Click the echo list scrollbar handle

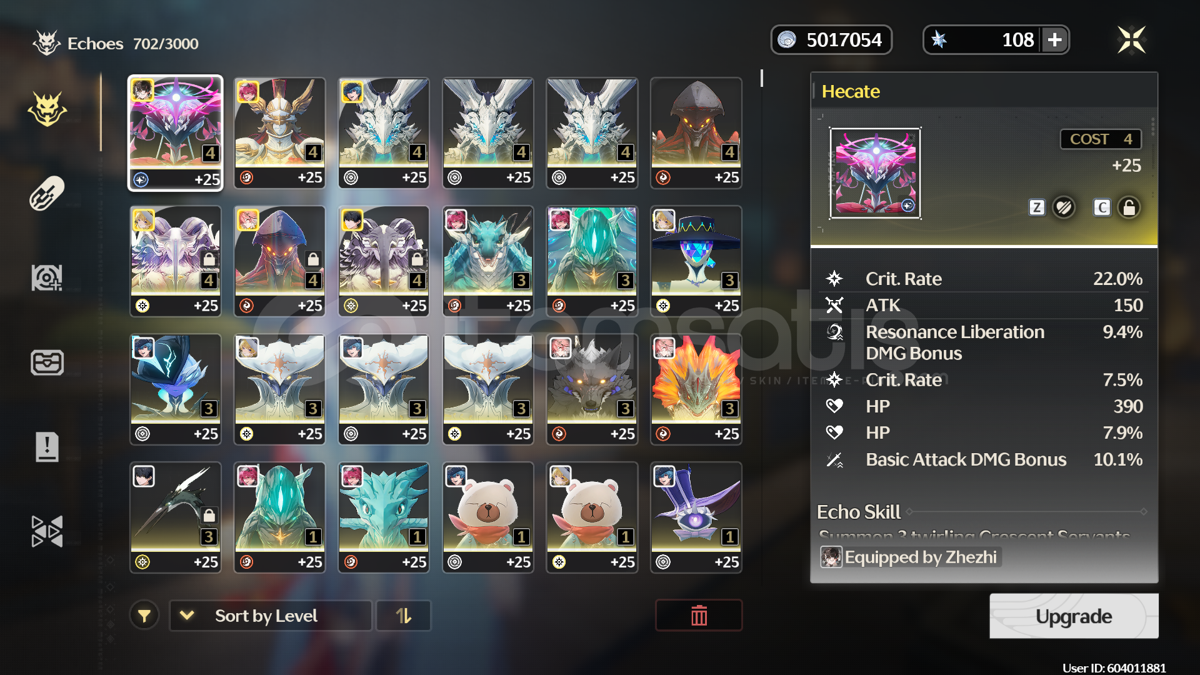click(x=762, y=78)
